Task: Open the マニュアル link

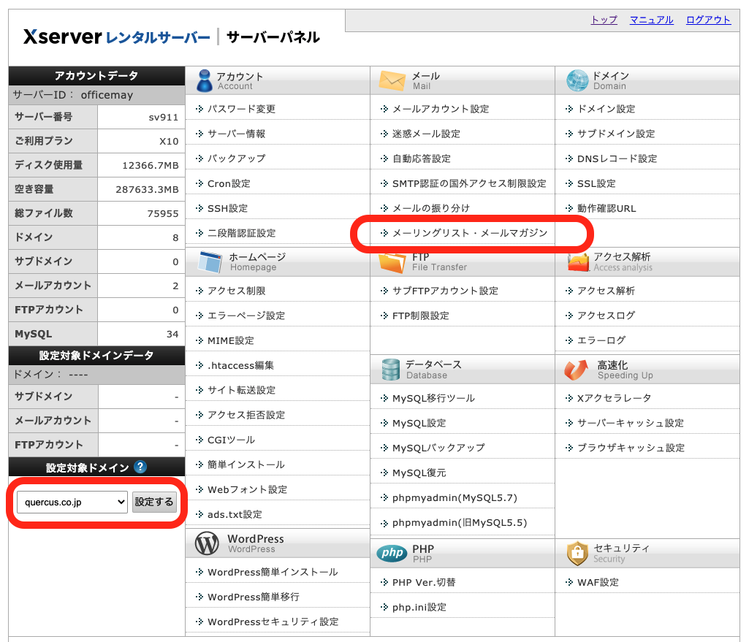Action: point(652,20)
